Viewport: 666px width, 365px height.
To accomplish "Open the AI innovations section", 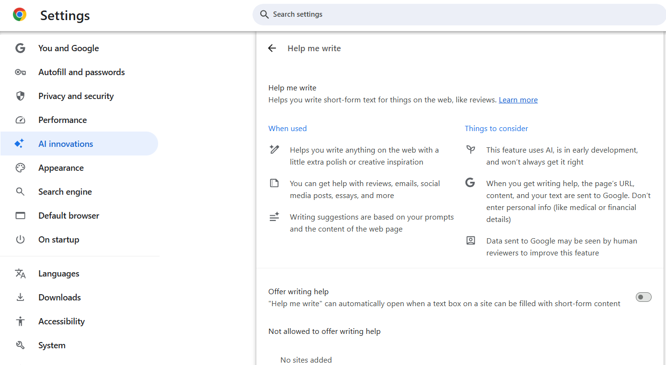I will click(x=66, y=144).
